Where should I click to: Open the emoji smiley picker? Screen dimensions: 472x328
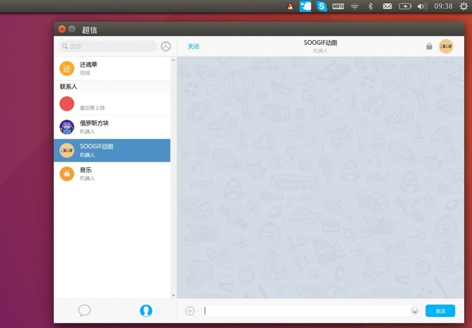tap(415, 311)
